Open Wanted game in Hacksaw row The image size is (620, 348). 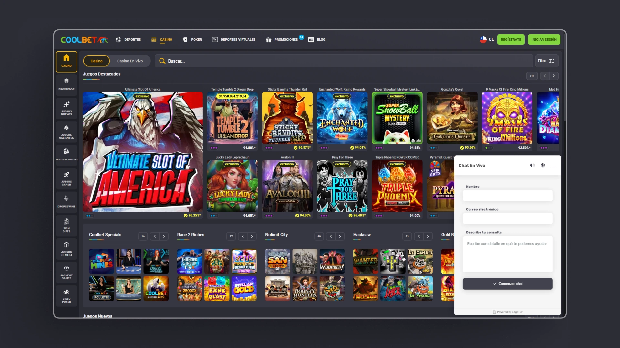point(366,261)
